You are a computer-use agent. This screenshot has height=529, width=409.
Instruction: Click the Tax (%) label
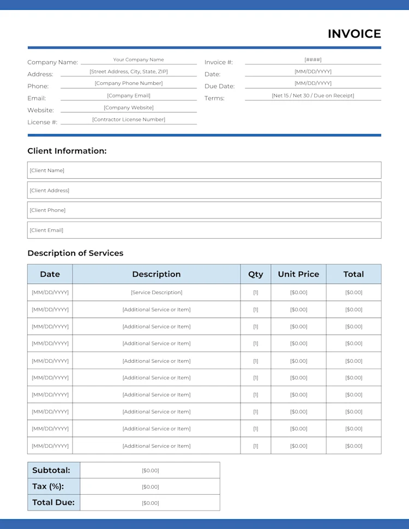48,487
